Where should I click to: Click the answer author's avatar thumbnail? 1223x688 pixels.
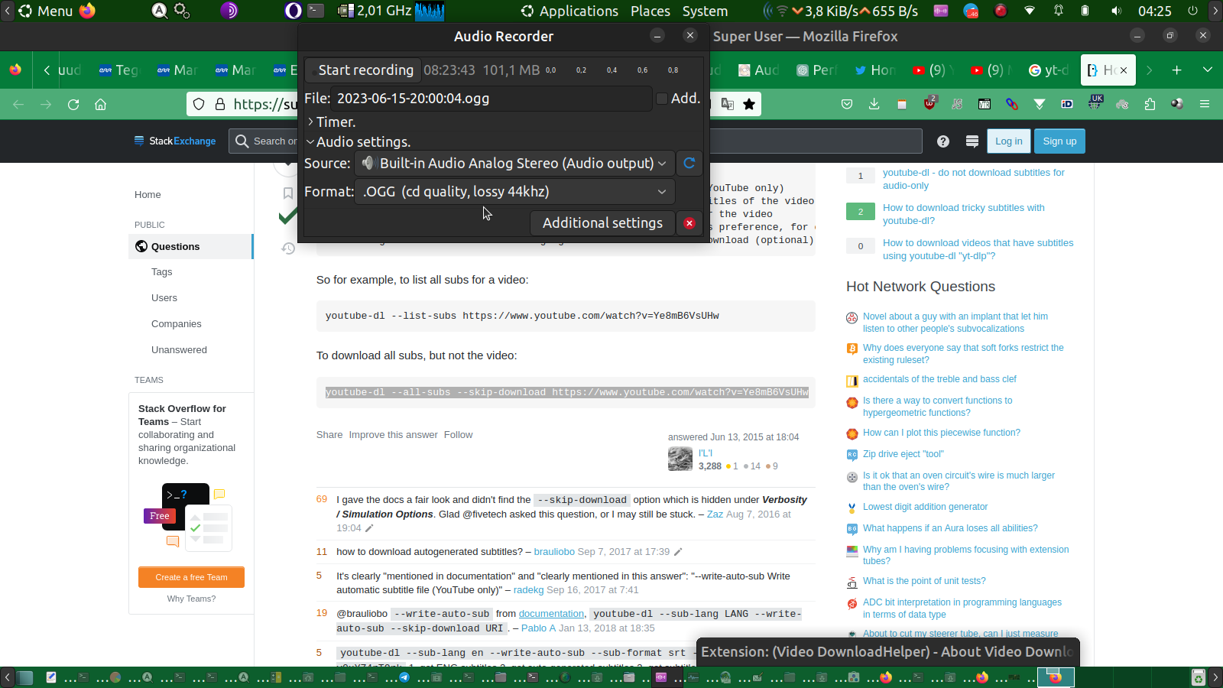coord(680,459)
